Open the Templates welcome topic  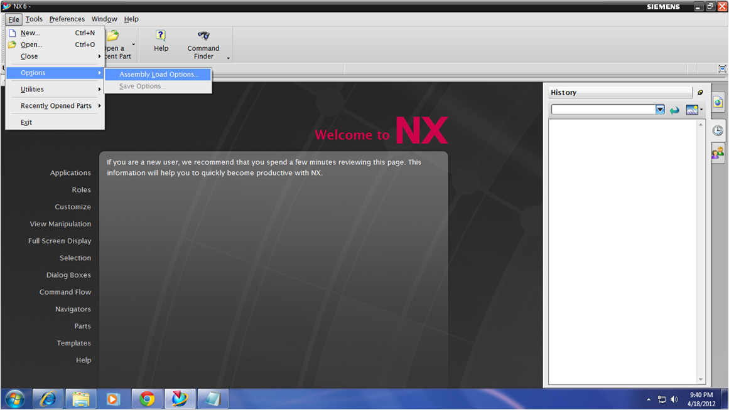coord(74,343)
